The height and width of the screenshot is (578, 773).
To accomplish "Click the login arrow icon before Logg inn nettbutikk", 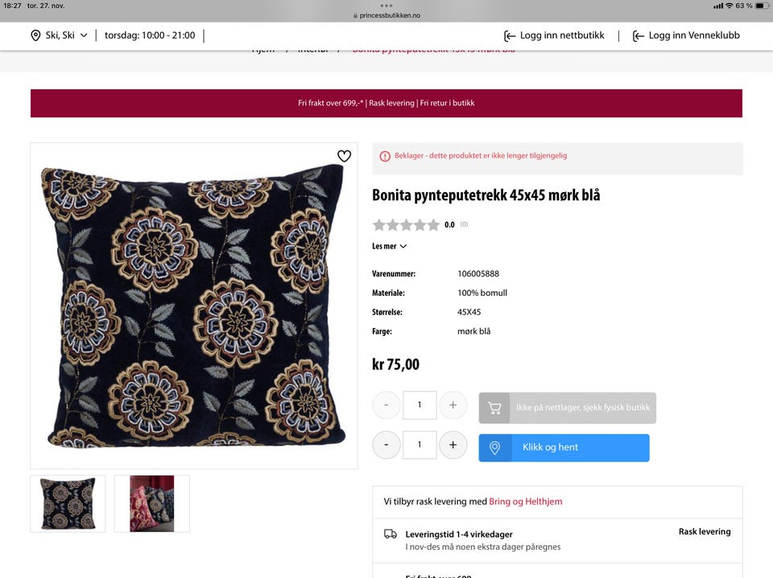I will point(508,35).
